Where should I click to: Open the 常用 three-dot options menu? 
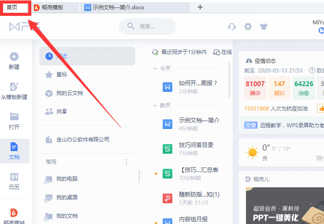[x=127, y=162]
